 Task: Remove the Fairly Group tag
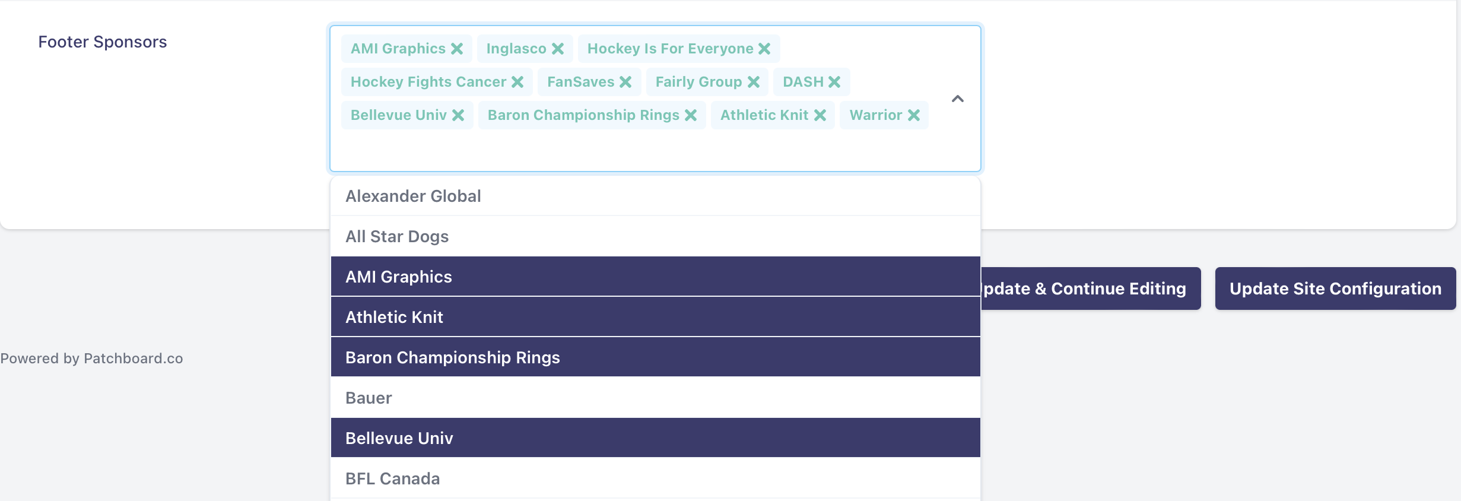754,82
